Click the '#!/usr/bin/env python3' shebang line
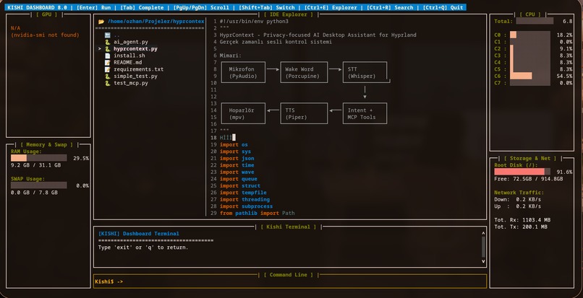The image size is (583, 298). (x=254, y=22)
